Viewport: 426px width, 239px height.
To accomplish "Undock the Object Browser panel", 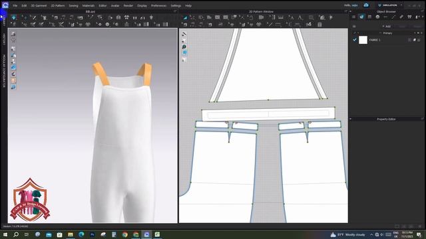I will pos(423,11).
